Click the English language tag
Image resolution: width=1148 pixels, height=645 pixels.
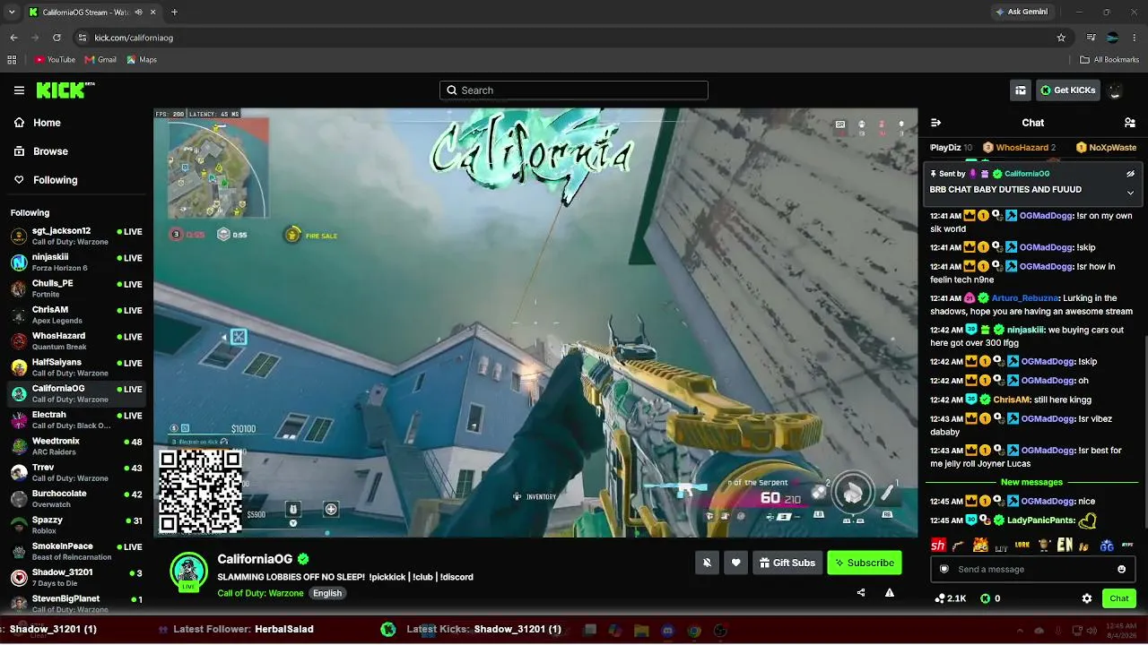[326, 593]
